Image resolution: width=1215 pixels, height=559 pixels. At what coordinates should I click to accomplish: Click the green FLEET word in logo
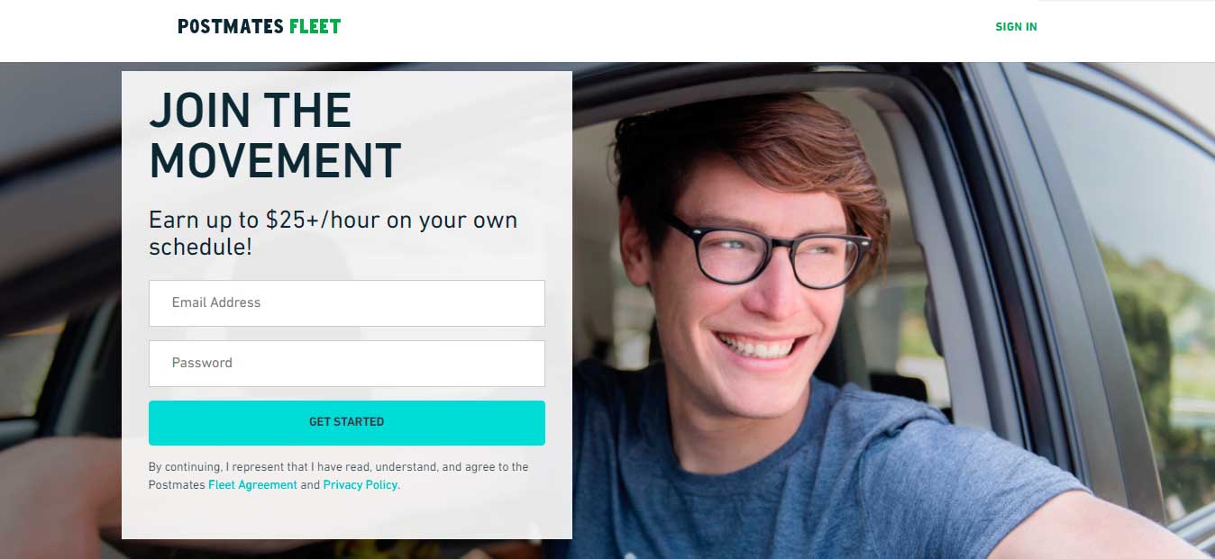[x=315, y=26]
